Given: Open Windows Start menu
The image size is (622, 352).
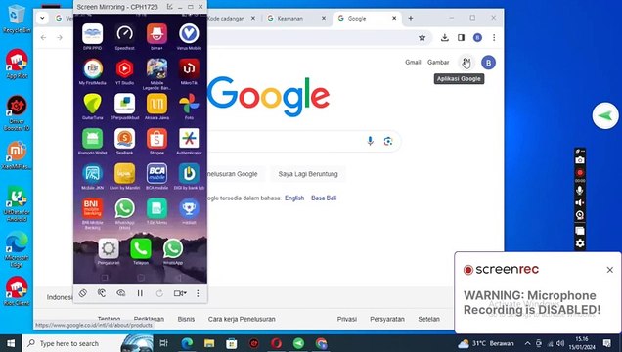Looking at the screenshot, I should point(11,343).
